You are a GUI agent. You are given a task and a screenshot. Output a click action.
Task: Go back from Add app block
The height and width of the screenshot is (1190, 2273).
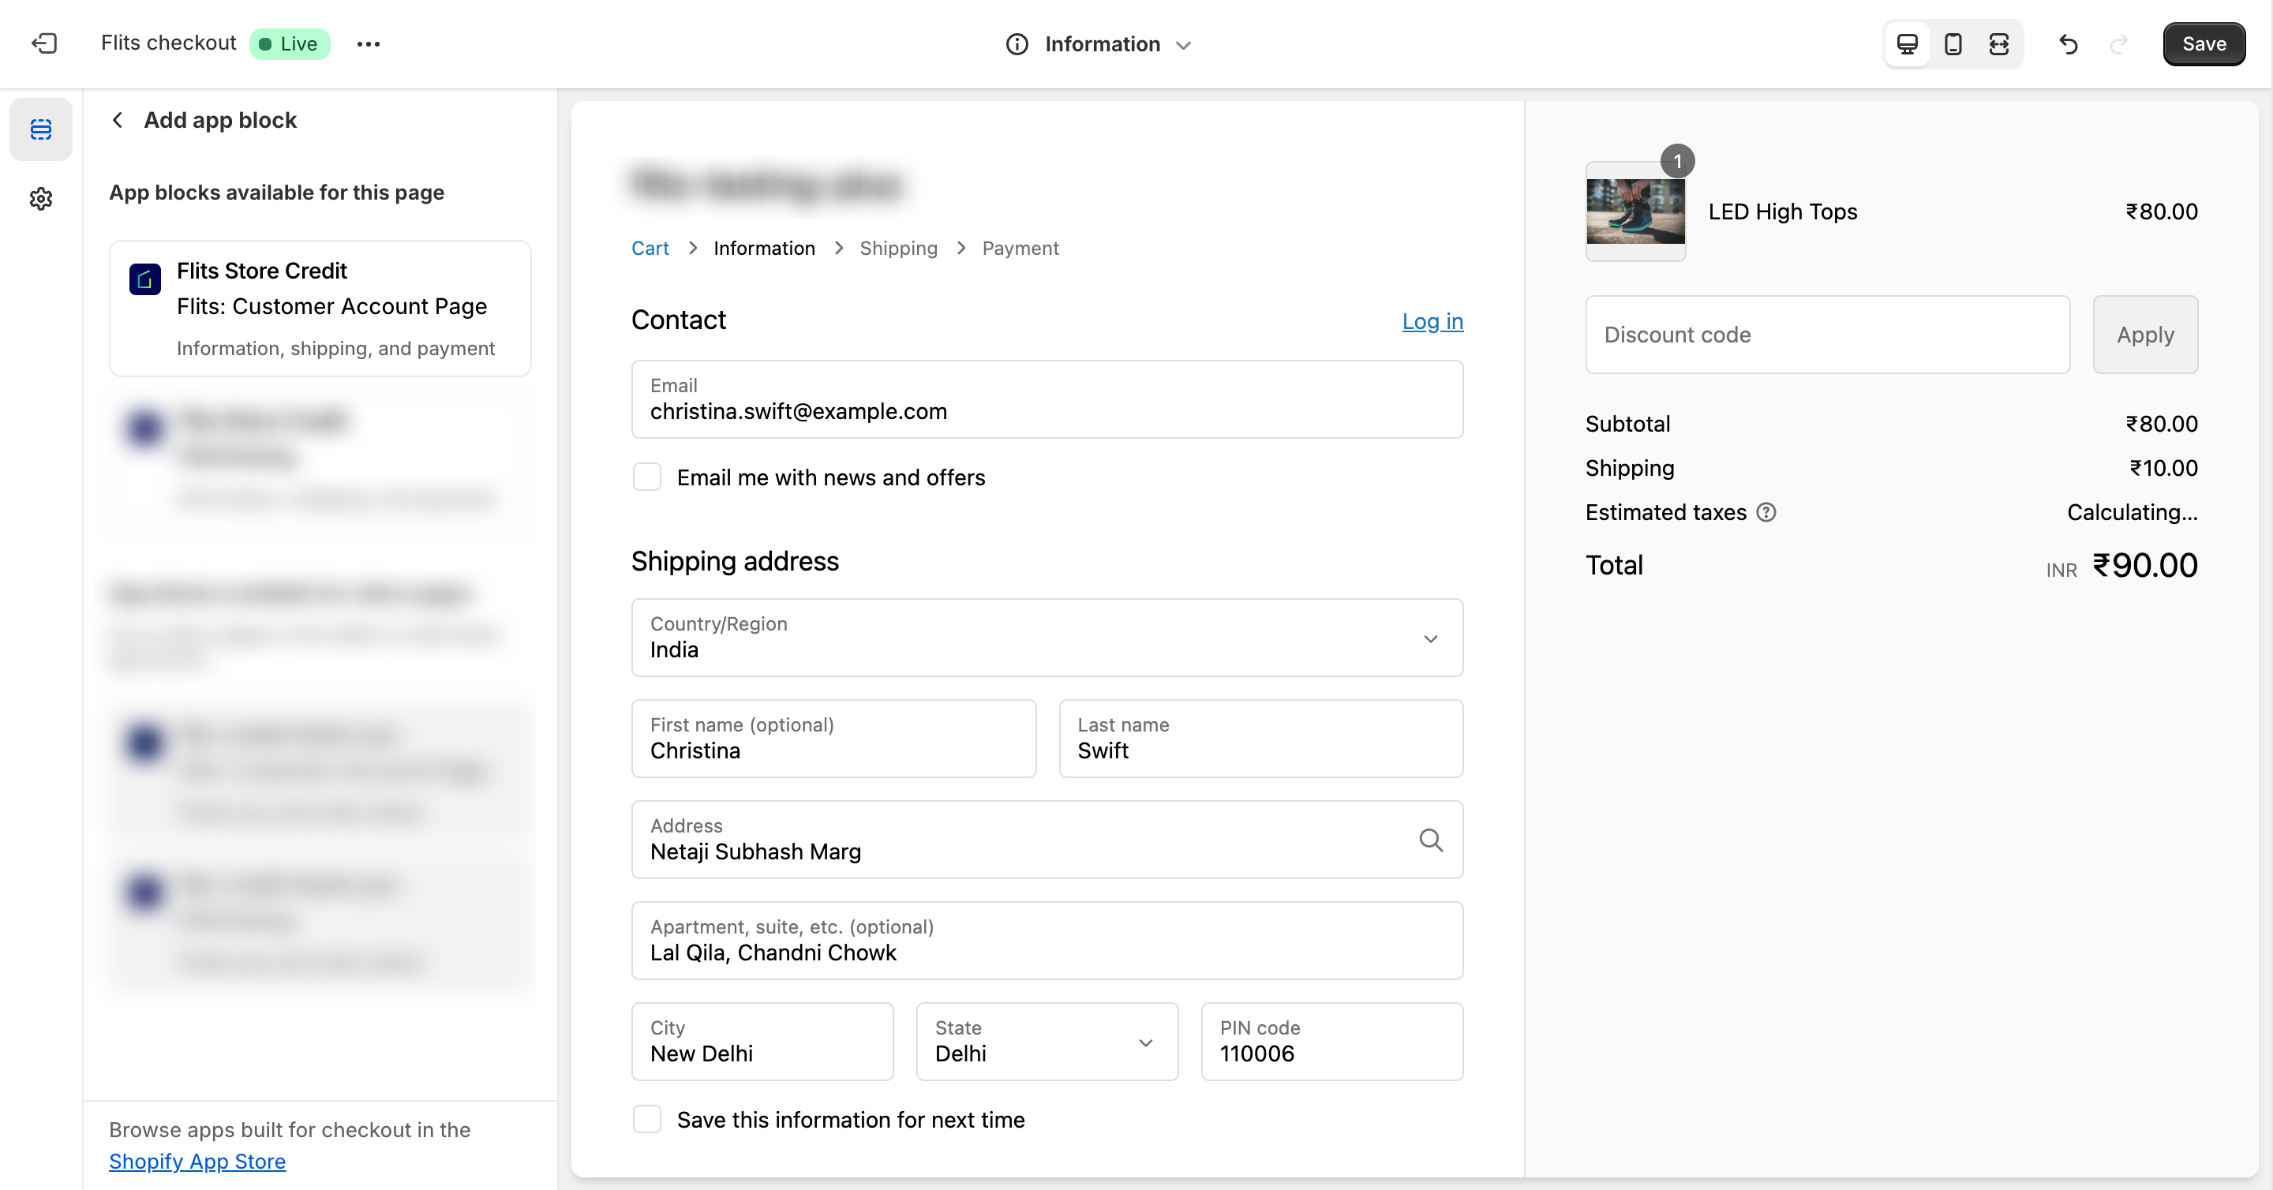tap(118, 120)
